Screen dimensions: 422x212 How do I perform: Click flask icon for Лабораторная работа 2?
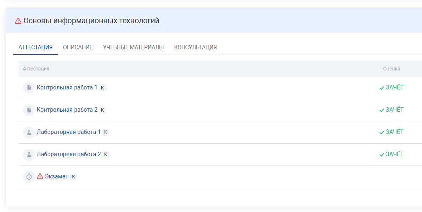(x=29, y=154)
